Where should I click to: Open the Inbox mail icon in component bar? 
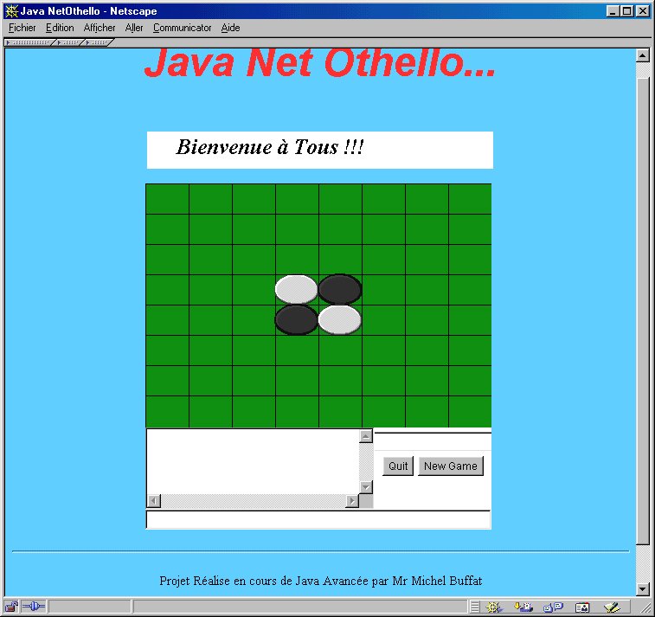[523, 607]
